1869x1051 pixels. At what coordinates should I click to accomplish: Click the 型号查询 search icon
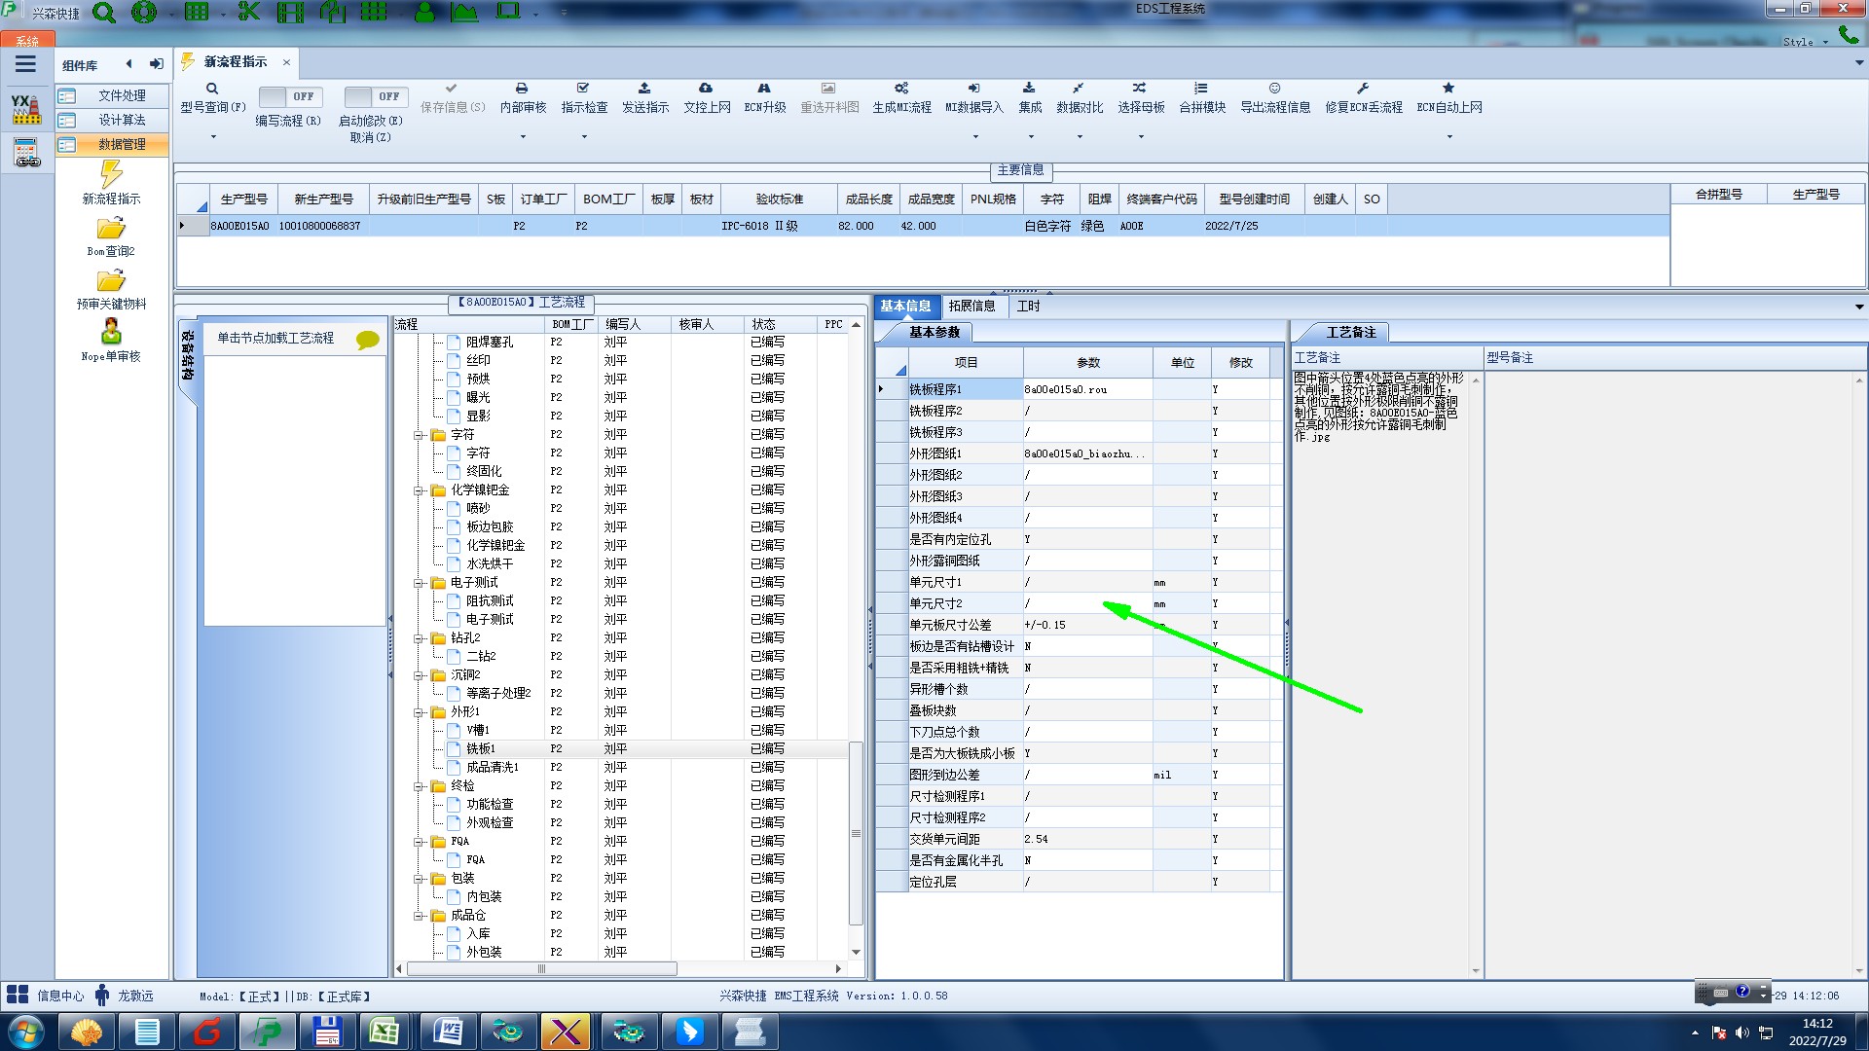click(x=211, y=89)
